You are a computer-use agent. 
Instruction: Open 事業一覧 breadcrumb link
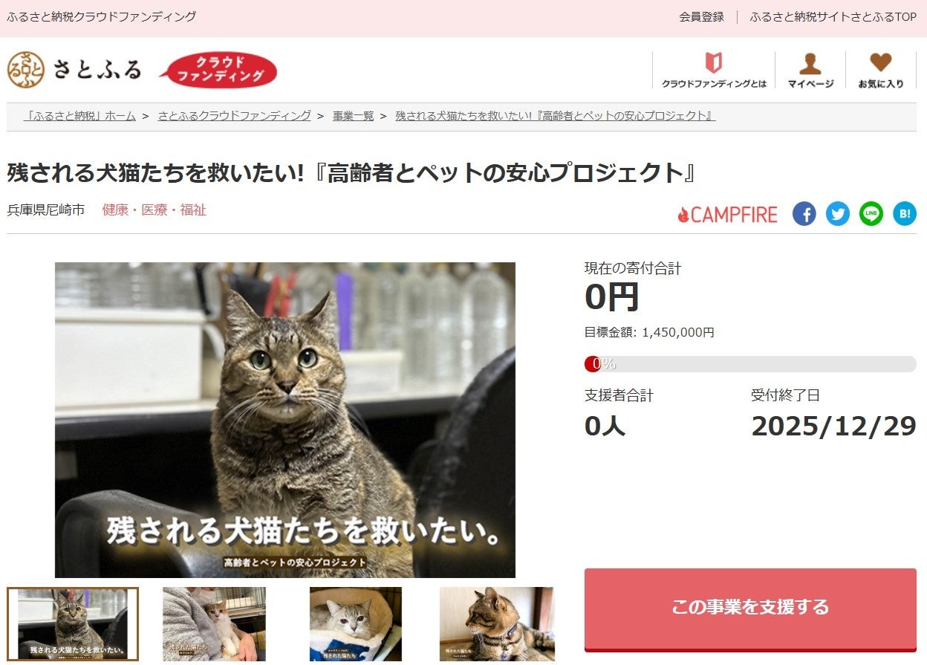click(x=353, y=116)
